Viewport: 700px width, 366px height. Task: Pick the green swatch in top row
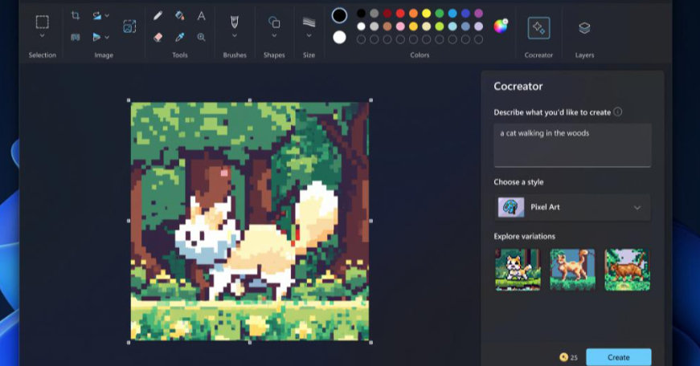click(440, 14)
